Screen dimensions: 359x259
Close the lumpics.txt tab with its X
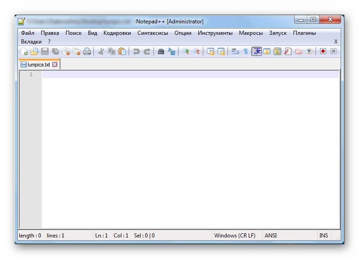point(55,65)
